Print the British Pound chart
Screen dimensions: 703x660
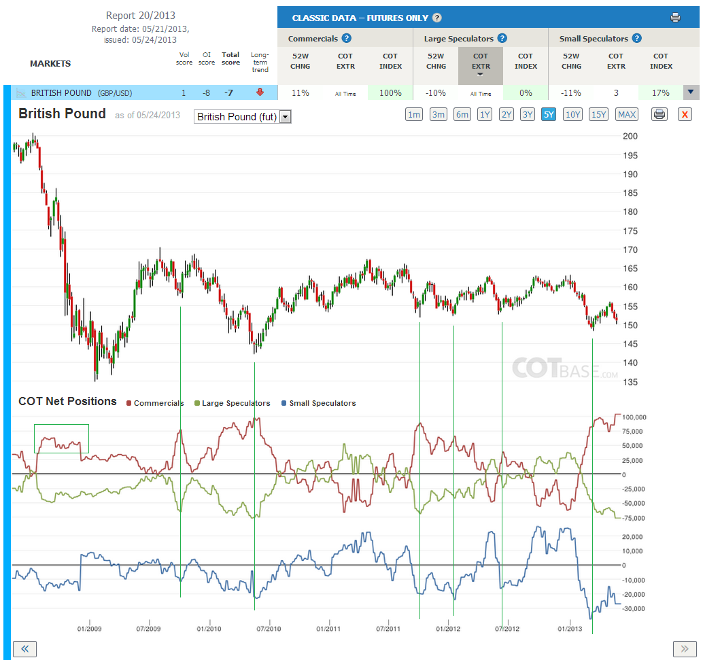coord(659,114)
